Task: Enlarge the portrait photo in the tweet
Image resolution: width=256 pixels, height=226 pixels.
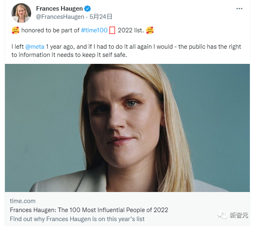Action: coord(127,128)
